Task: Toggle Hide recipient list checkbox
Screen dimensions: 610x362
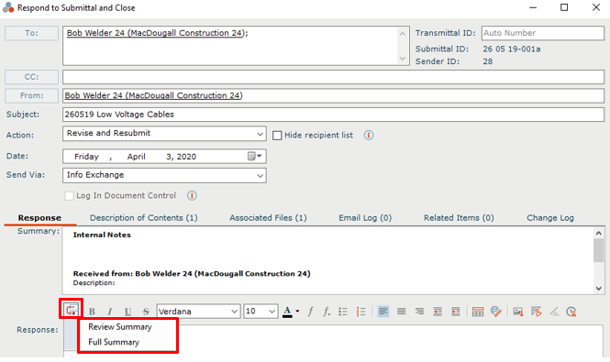Action: pos(277,136)
